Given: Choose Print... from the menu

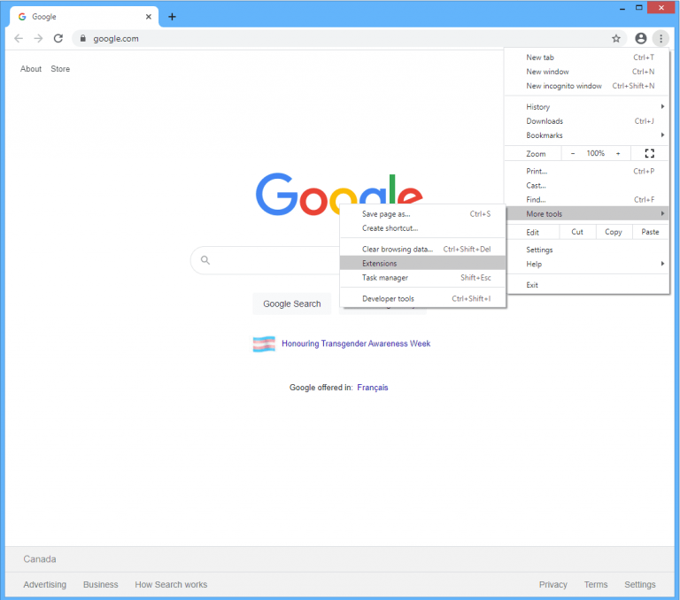Looking at the screenshot, I should point(587,172).
